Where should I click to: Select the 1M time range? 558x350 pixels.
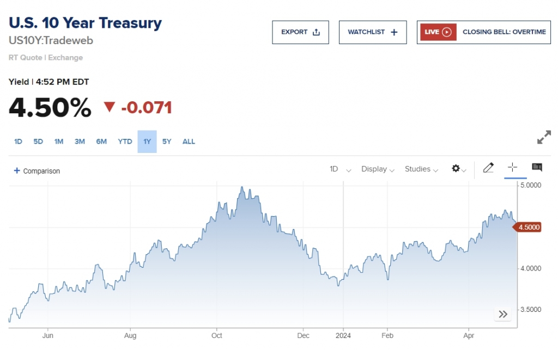tap(59, 142)
